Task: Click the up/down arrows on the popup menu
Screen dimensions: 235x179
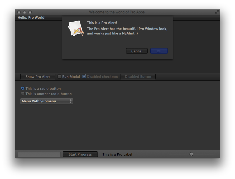Action: (70, 101)
